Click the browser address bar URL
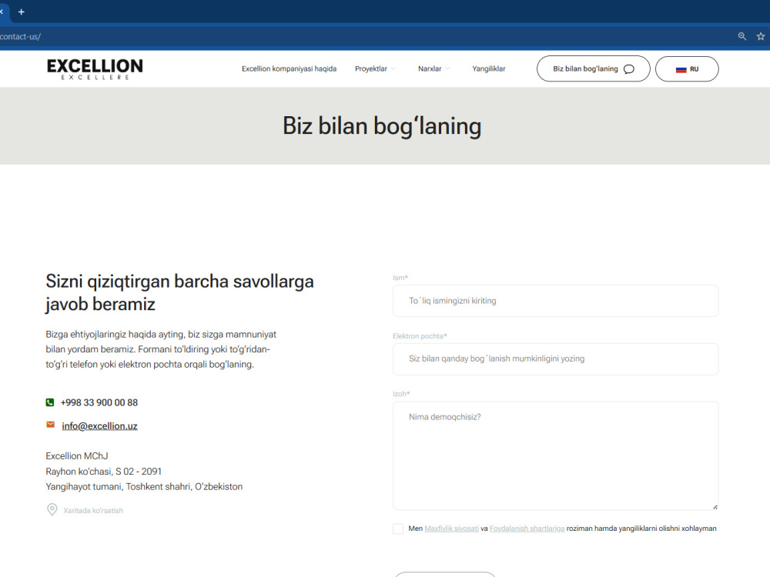The image size is (770, 577). click(x=21, y=36)
